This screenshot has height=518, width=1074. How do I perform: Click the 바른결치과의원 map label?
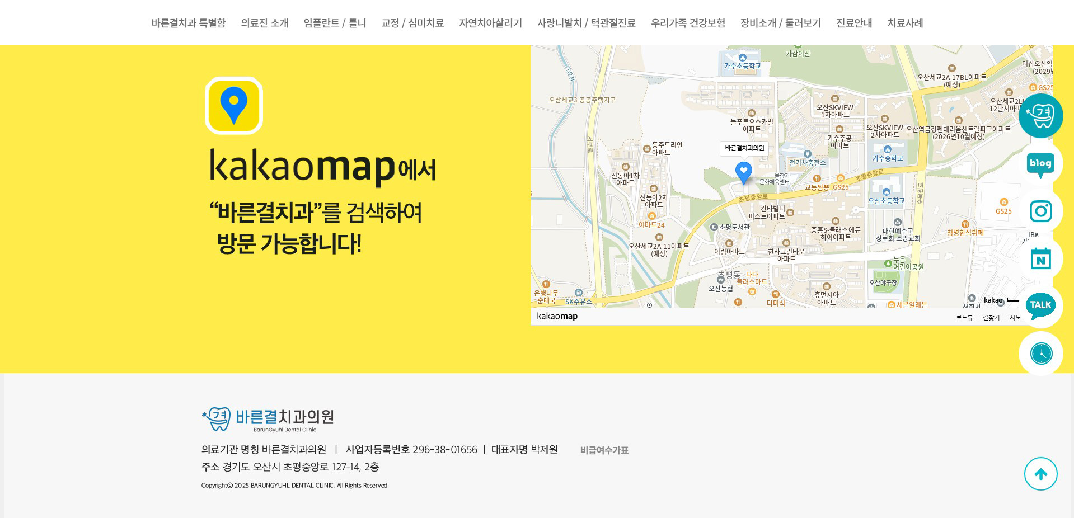[744, 148]
